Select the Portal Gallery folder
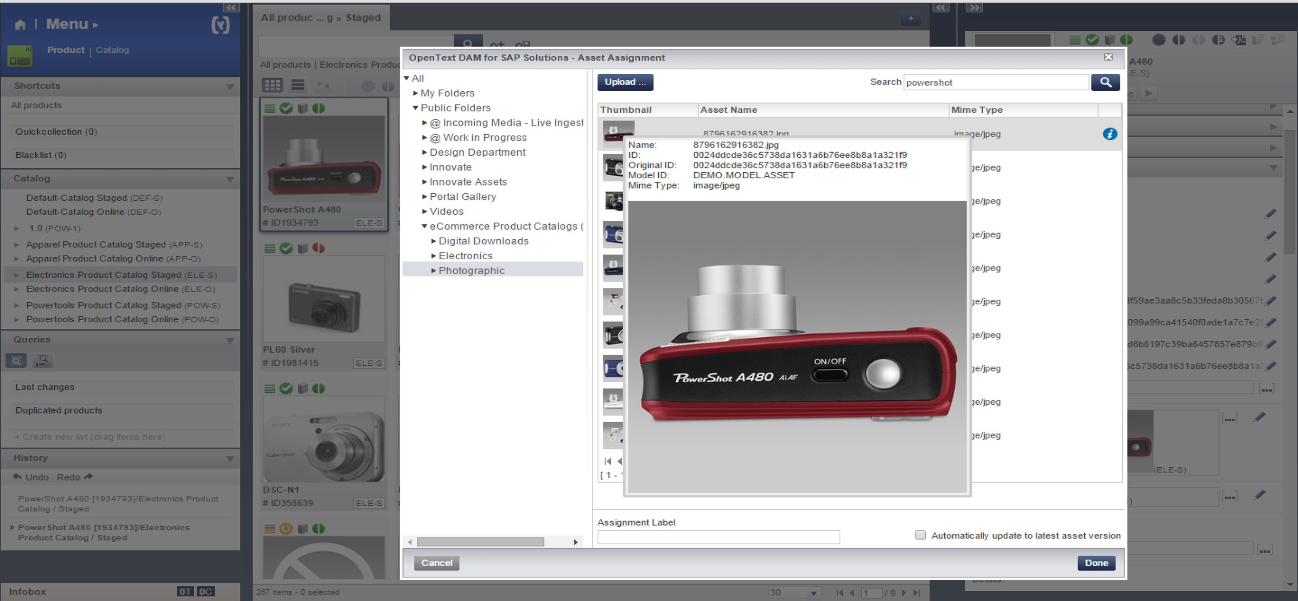The image size is (1298, 601). pos(462,197)
